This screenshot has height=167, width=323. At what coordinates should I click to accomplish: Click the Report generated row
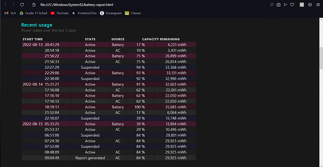(109, 158)
